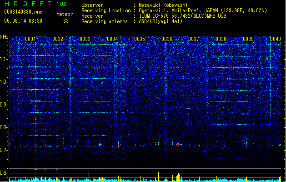
Task: Click the 0.9 kHz axis label
Action: click(x=4, y=105)
